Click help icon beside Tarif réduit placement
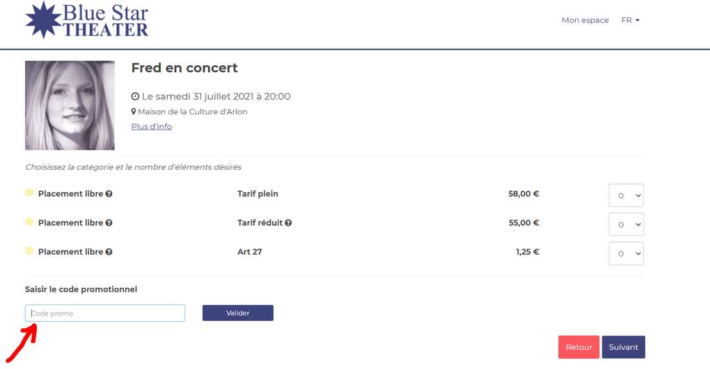The width and height of the screenshot is (710, 369). [109, 223]
